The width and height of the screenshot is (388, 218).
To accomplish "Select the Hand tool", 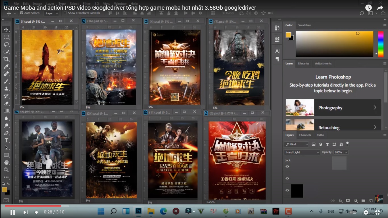I will click(6, 162).
